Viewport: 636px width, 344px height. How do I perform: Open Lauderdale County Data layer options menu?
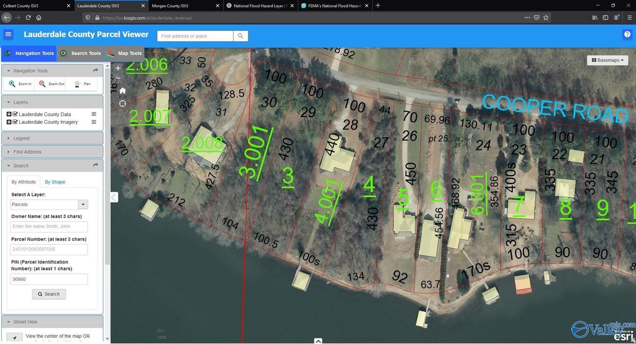click(x=94, y=114)
